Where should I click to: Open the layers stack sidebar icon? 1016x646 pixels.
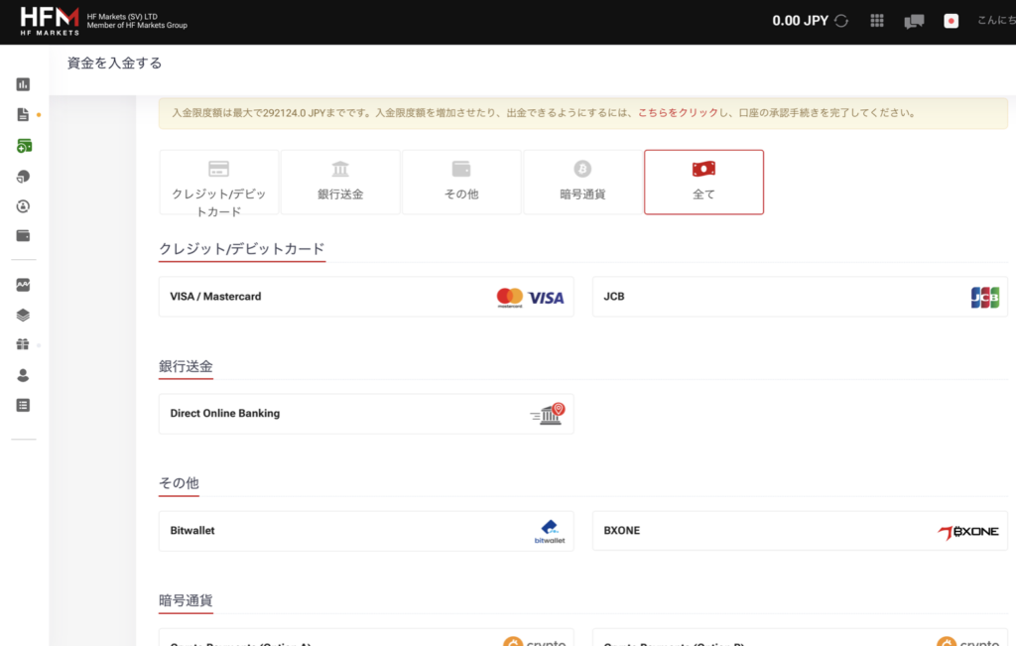pyautogui.click(x=23, y=315)
